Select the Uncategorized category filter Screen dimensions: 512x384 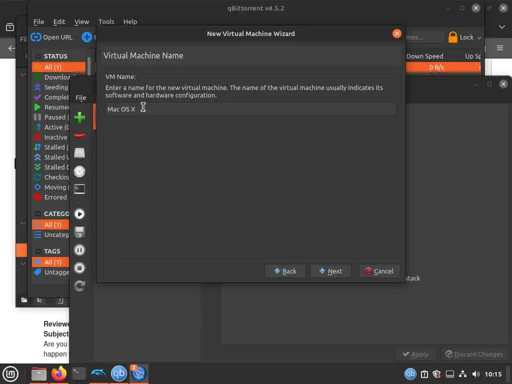(x=51, y=234)
